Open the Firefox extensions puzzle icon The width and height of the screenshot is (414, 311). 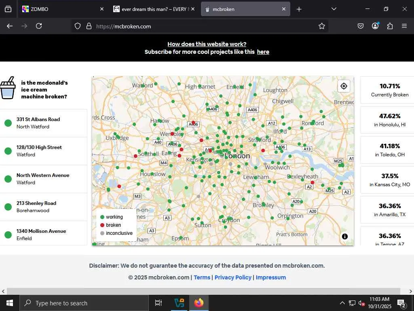(390, 26)
